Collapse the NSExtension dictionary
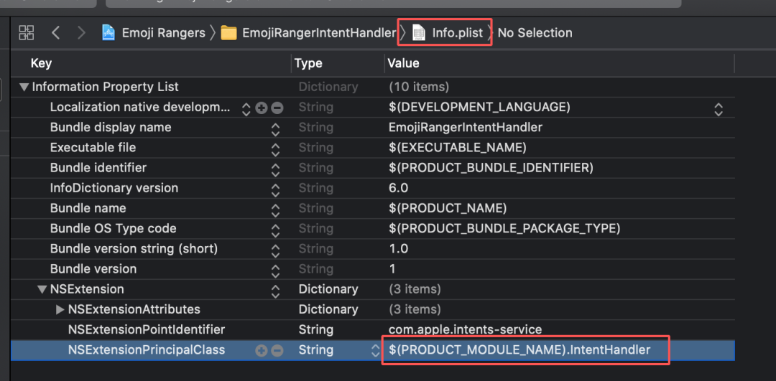 pos(42,290)
